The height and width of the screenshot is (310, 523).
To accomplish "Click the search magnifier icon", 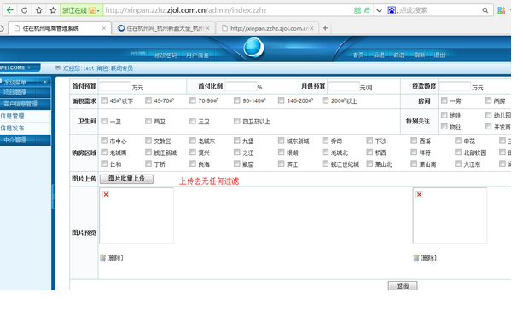I will tap(485, 10).
